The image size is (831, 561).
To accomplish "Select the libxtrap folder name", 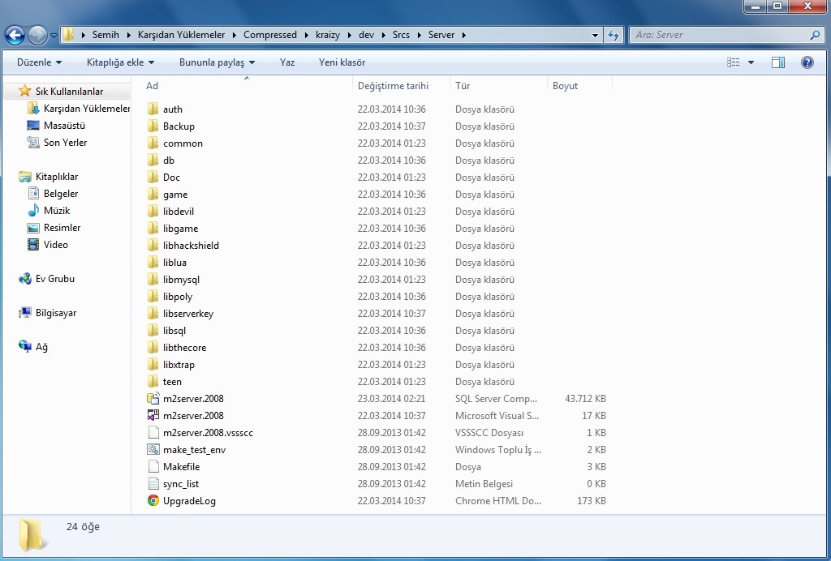I will 179,365.
